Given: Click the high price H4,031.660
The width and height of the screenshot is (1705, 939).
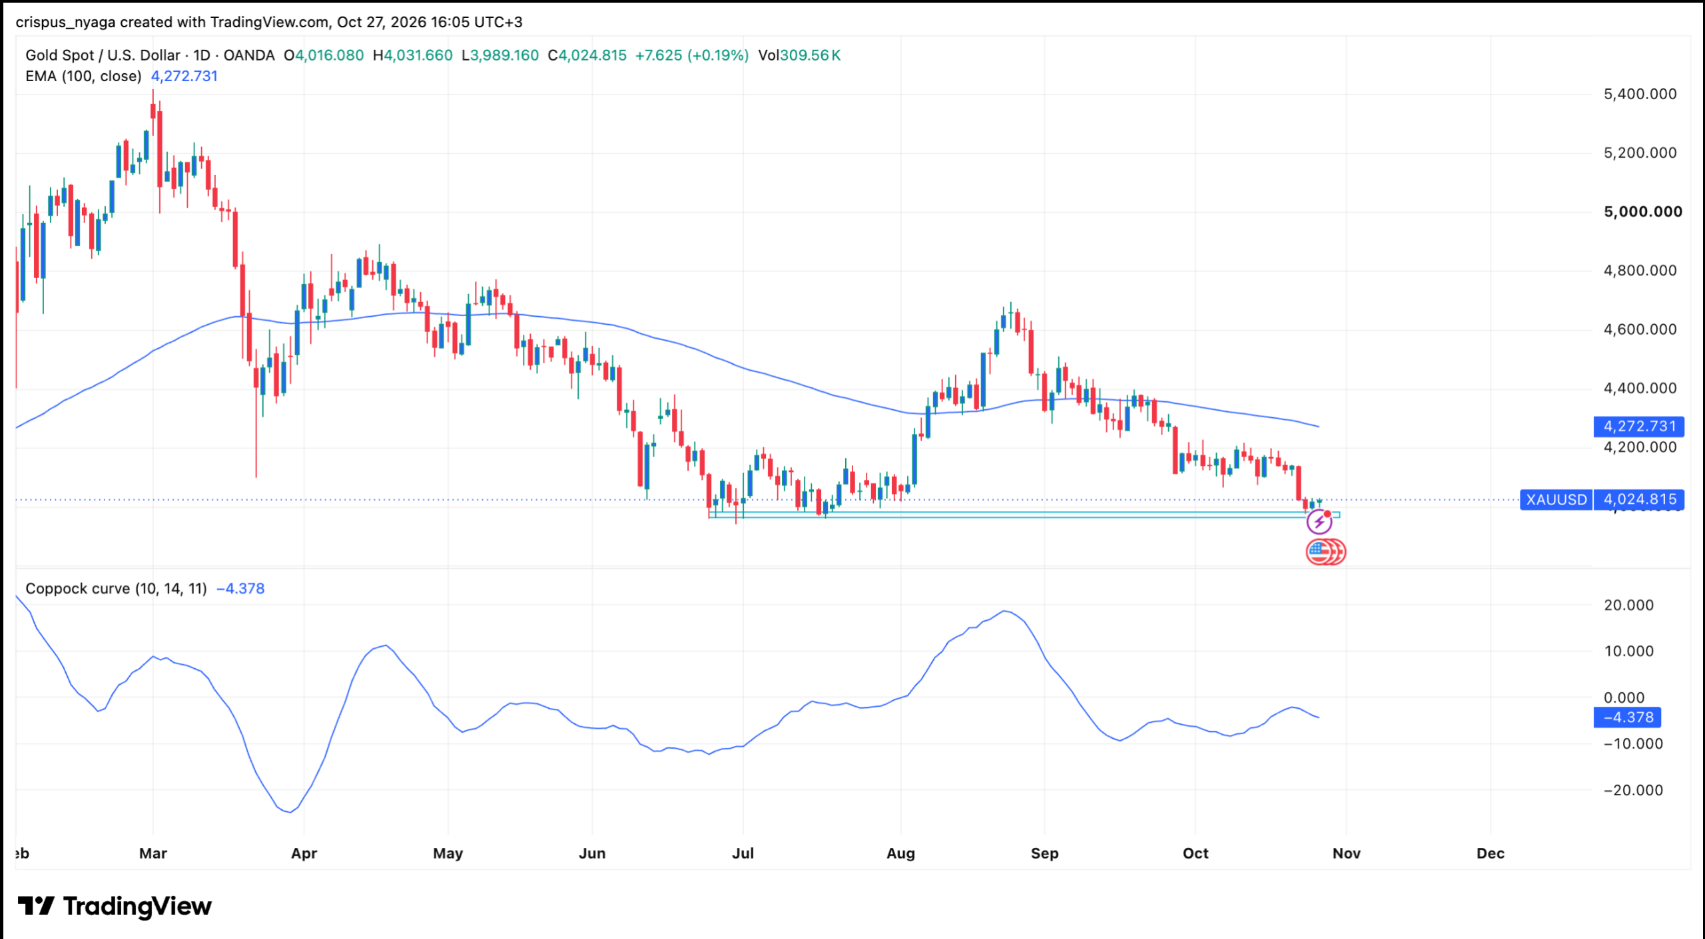Looking at the screenshot, I should pos(413,55).
